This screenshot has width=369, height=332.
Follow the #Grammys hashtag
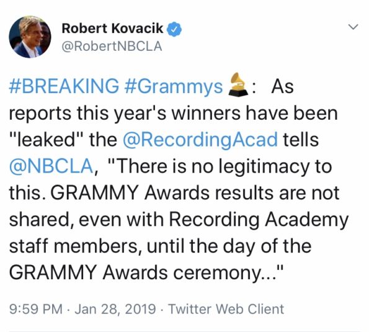[x=174, y=87]
